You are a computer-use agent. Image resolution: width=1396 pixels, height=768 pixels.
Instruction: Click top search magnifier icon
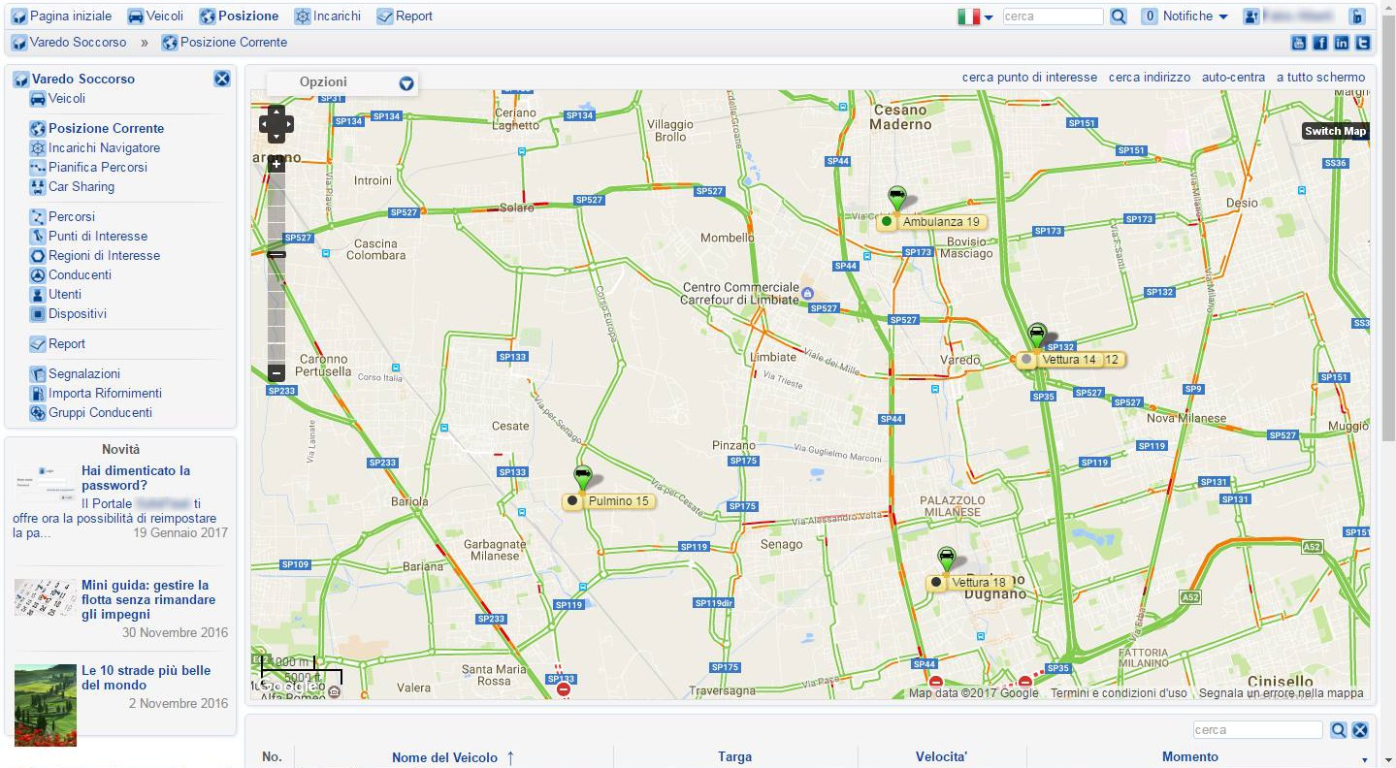tap(1119, 16)
